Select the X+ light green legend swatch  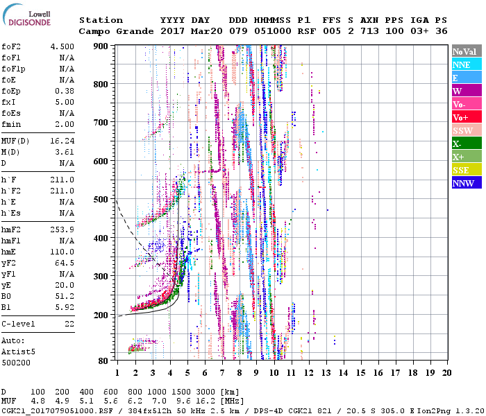coord(467,157)
